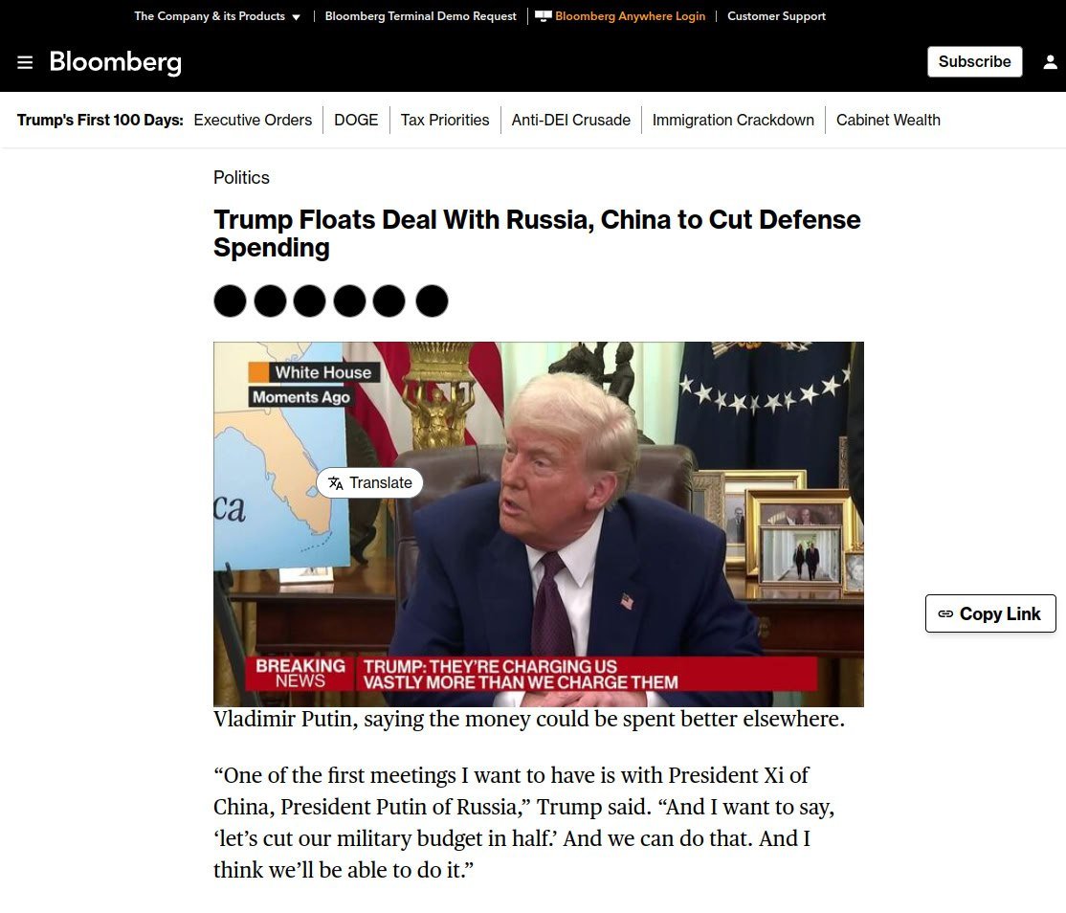Click the Subscribe button
The image size is (1066, 913).
click(974, 62)
